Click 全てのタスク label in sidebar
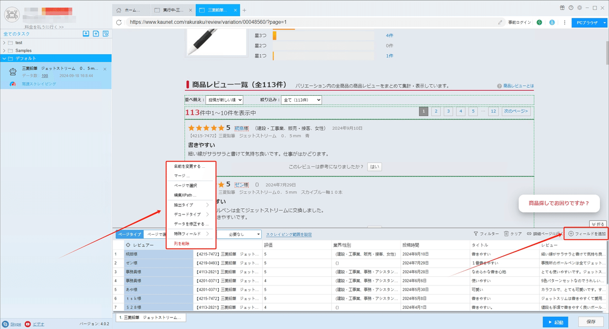 pyautogui.click(x=16, y=34)
